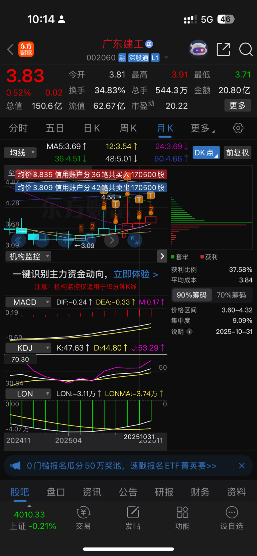Open MACD indicator dropdown

tap(28, 302)
